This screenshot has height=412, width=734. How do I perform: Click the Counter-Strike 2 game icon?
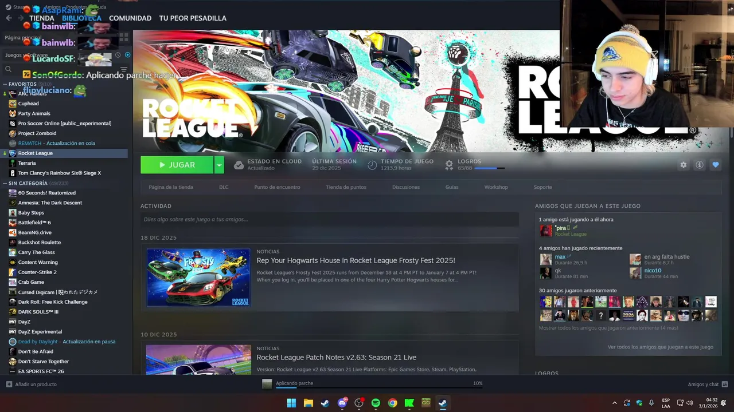click(13, 272)
